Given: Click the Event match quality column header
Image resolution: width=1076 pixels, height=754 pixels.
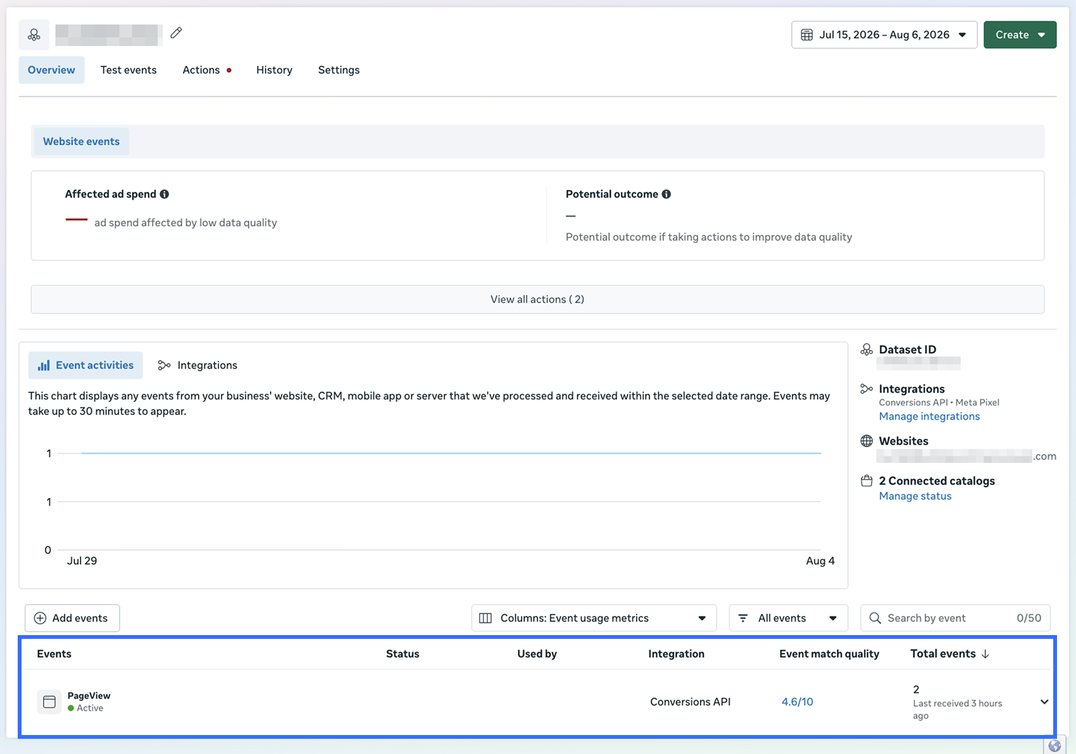Looking at the screenshot, I should 829,654.
